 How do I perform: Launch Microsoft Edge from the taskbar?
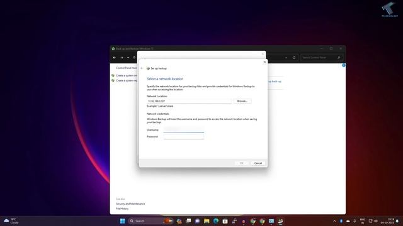216,221
